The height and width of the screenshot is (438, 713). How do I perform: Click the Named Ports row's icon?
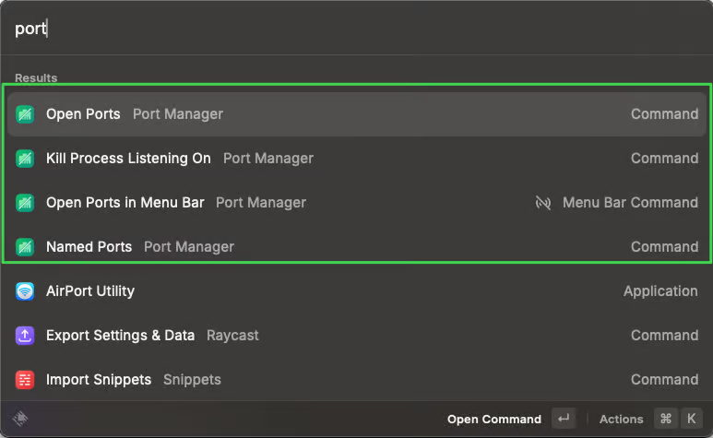coord(25,247)
